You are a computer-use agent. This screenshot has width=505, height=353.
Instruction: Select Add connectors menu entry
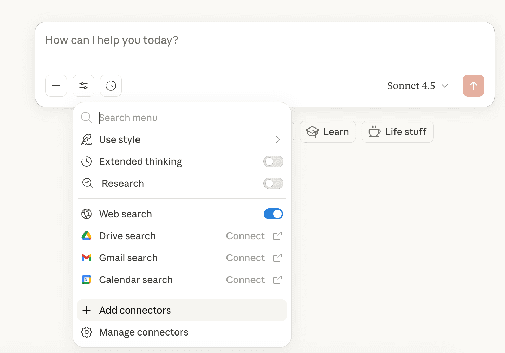coord(135,310)
